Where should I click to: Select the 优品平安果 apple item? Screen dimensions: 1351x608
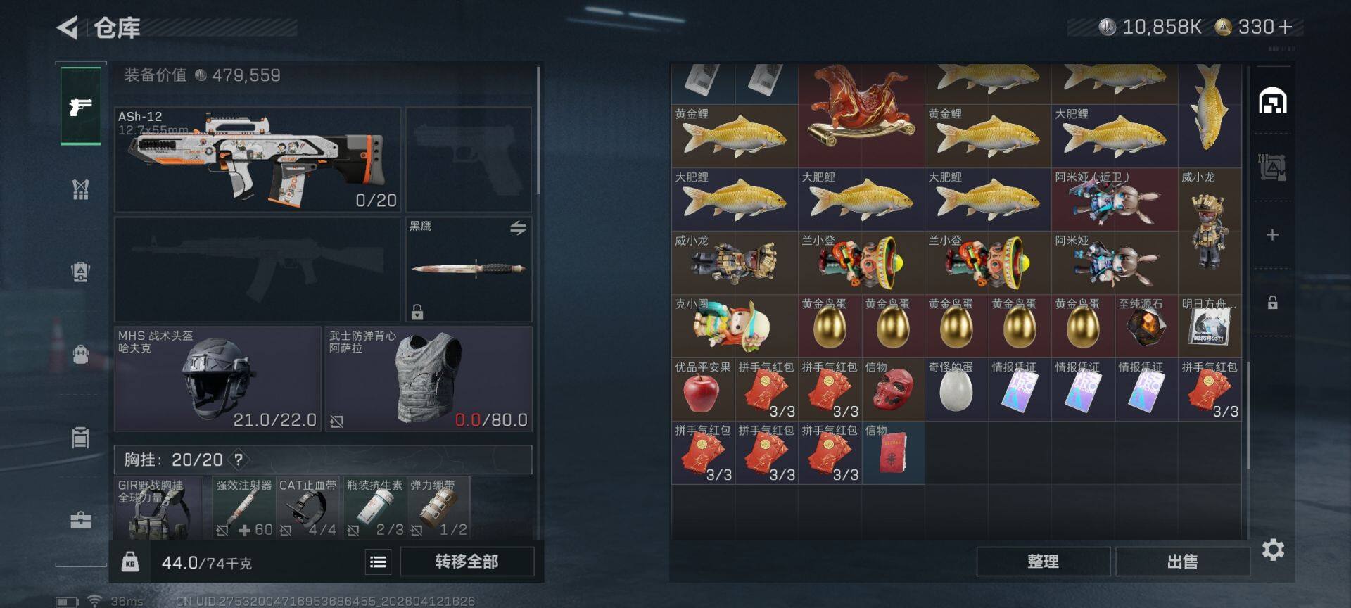(703, 389)
